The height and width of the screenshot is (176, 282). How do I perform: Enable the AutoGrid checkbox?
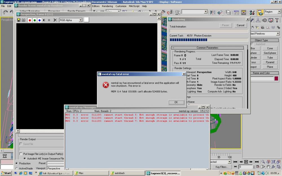252,44
